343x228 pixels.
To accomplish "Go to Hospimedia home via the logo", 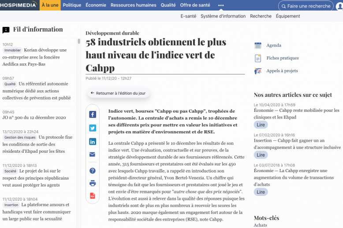I will click(20, 5).
